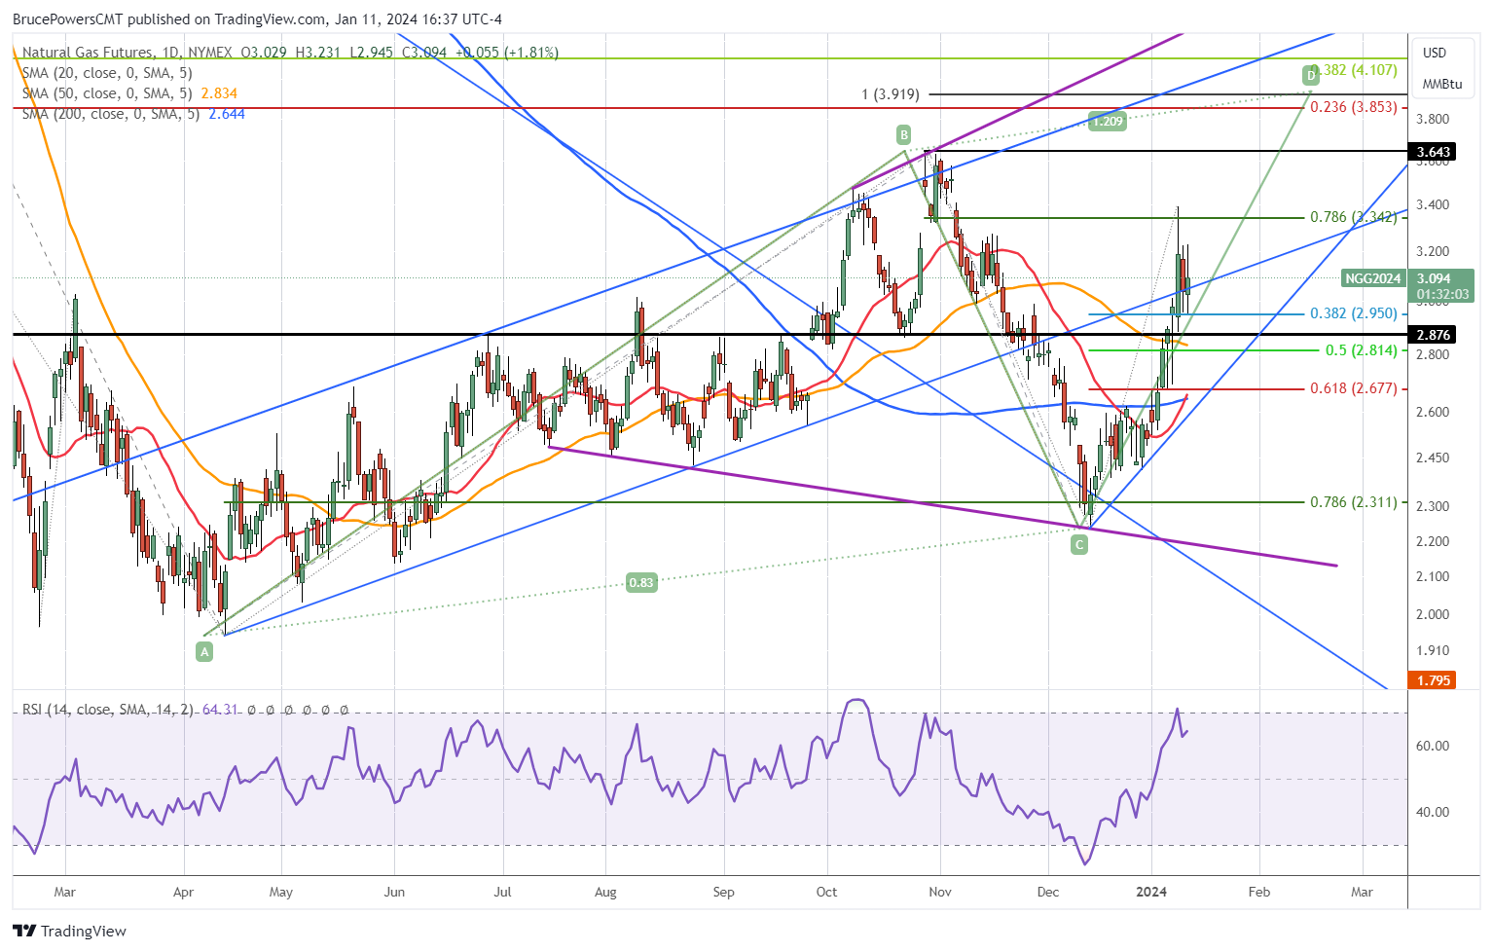Click the 2.450 price axis tick
This screenshot has height=952, width=1493.
pos(1433,458)
